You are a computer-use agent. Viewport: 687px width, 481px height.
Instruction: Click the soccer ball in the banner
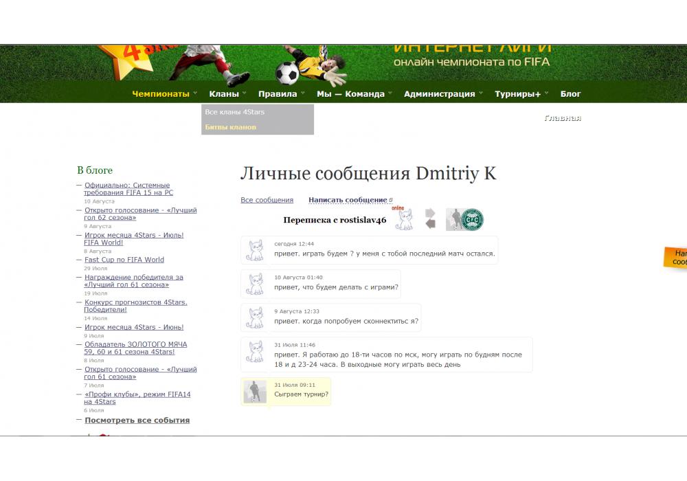287,72
